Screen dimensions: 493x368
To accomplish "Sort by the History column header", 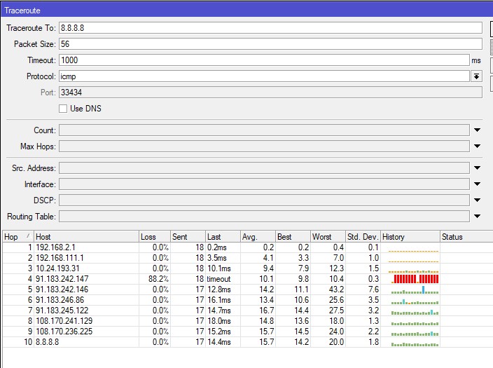I will click(410, 237).
